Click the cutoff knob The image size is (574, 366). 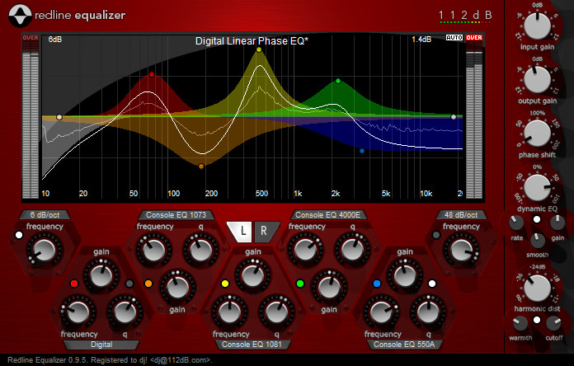pyautogui.click(x=553, y=323)
